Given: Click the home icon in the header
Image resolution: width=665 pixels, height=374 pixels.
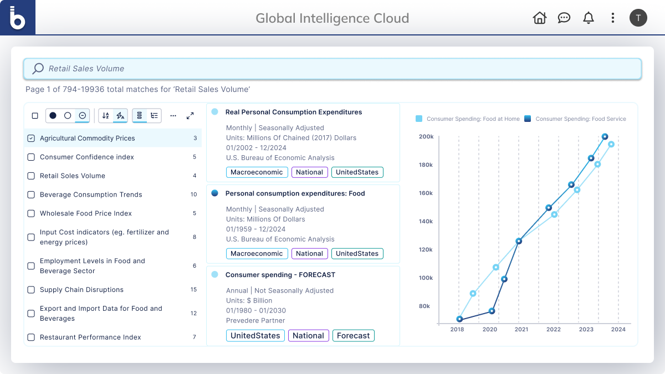Looking at the screenshot, I should 539,18.
